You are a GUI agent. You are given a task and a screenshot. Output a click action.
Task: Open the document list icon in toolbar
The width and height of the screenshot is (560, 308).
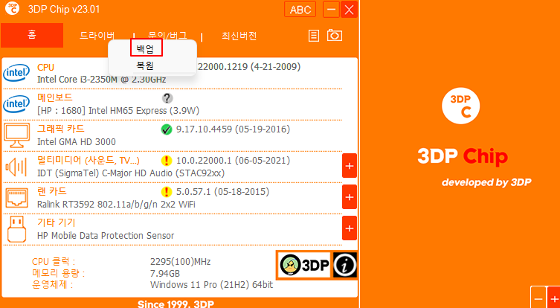point(314,36)
